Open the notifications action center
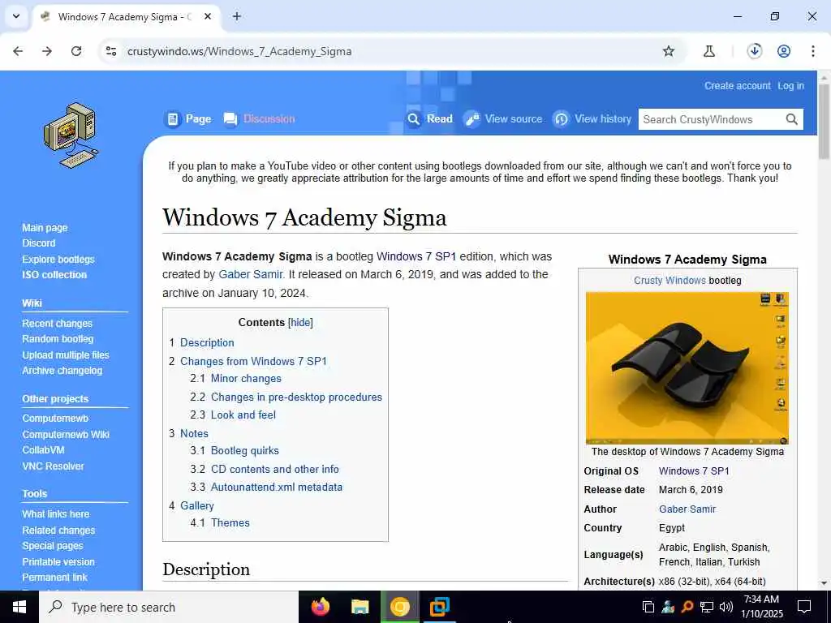The height and width of the screenshot is (623, 831). [804, 607]
